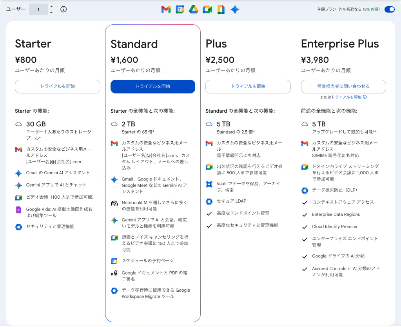Image resolution: width=401 pixels, height=327 pixels.
Task: Start the Plus plan trial
Action: [x=248, y=86]
